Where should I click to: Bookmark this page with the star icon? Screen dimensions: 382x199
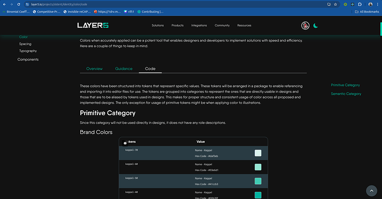(335, 4)
